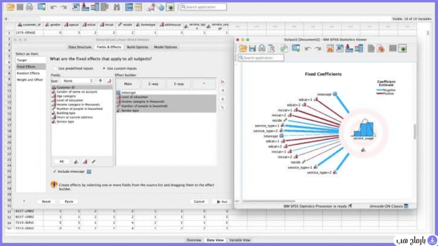Image resolution: width=438 pixels, height=246 pixels.
Task: Click the print icon in Data Editor toolbar
Action: click(x=29, y=7)
